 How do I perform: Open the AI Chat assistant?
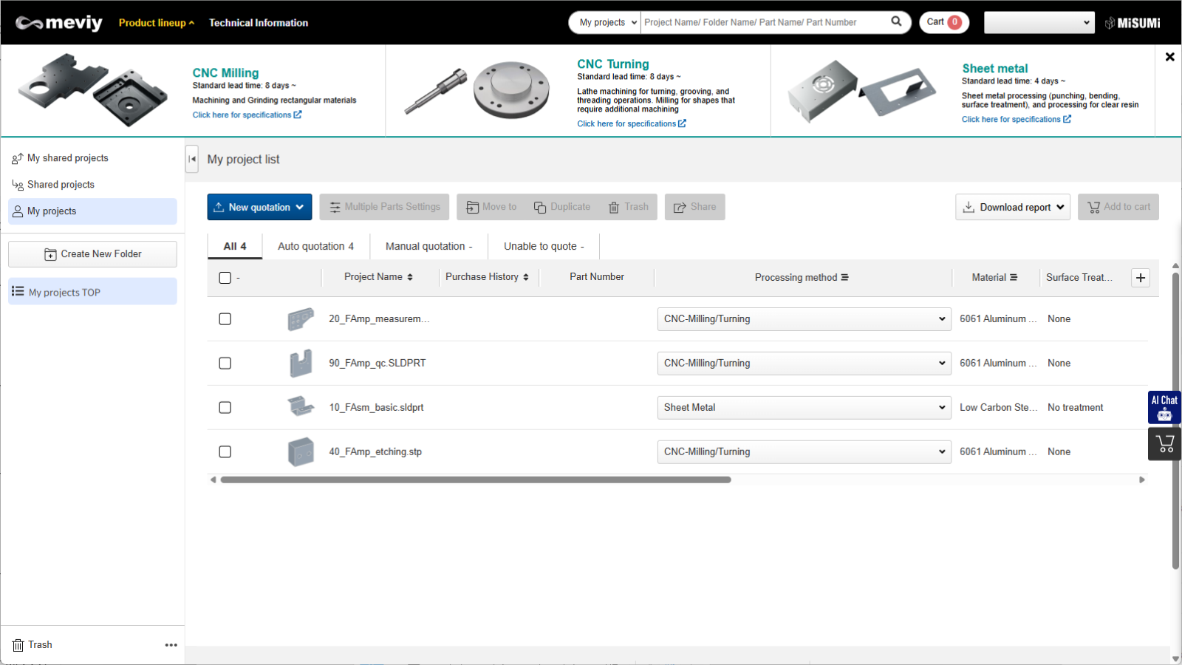click(x=1164, y=407)
